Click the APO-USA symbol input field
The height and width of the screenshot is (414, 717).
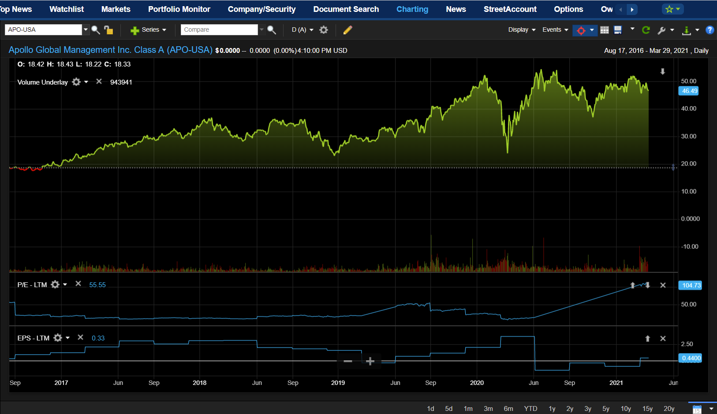(x=43, y=30)
